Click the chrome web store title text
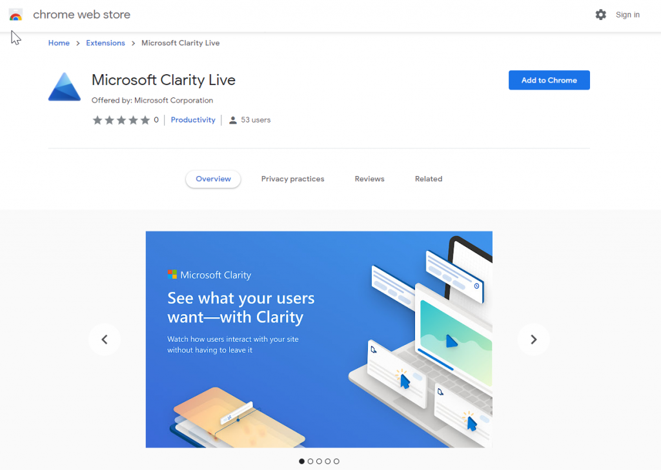Viewport: 661px width, 470px height. [82, 15]
